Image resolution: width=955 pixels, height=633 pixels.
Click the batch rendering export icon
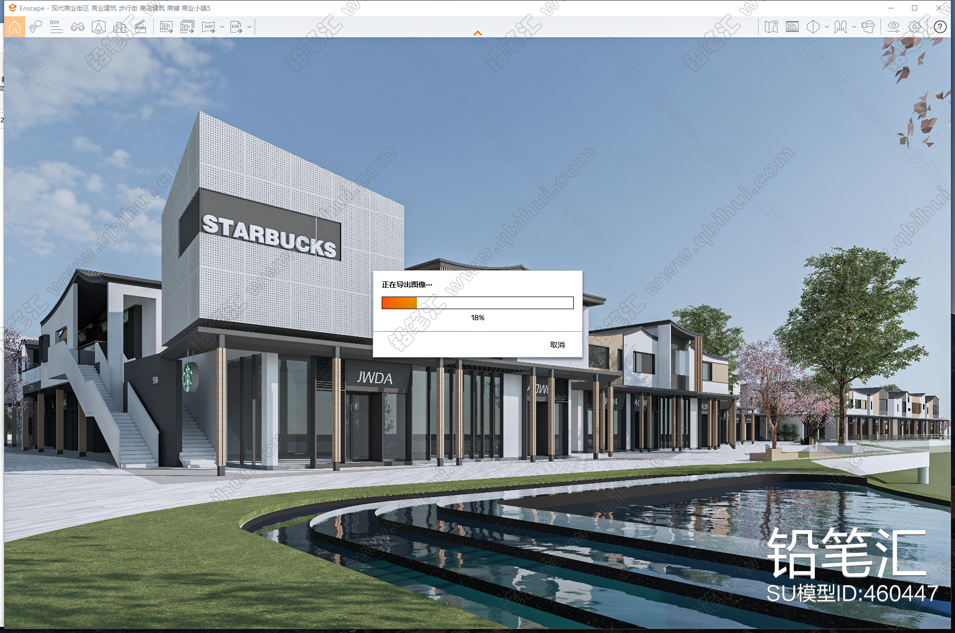pyautogui.click(x=187, y=27)
